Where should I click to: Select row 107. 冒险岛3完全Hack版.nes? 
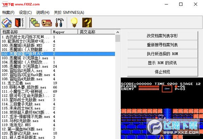pyautogui.click(x=58, y=75)
